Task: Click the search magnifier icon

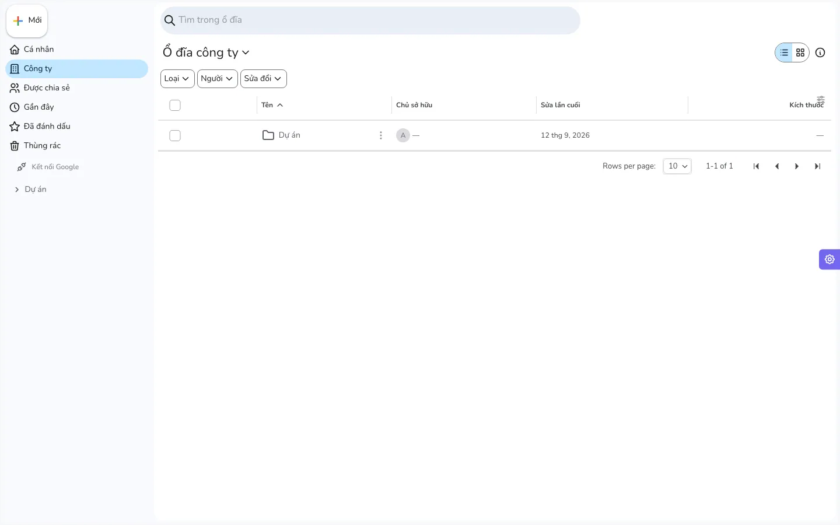Action: click(170, 20)
